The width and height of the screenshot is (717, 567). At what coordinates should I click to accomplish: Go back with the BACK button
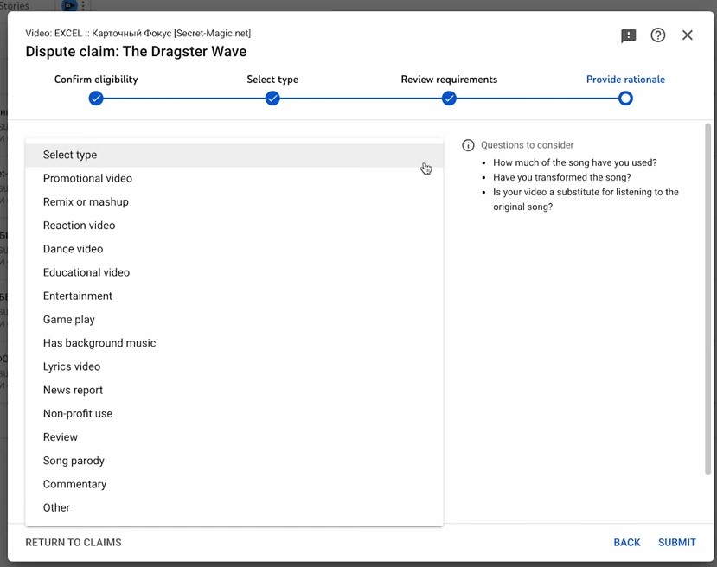click(627, 542)
